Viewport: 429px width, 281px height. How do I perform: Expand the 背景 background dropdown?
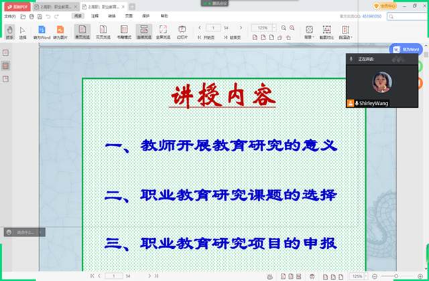[x=308, y=31]
